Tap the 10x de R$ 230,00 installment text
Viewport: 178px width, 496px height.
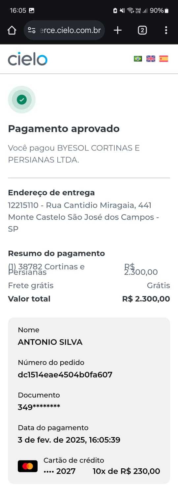(x=126, y=471)
